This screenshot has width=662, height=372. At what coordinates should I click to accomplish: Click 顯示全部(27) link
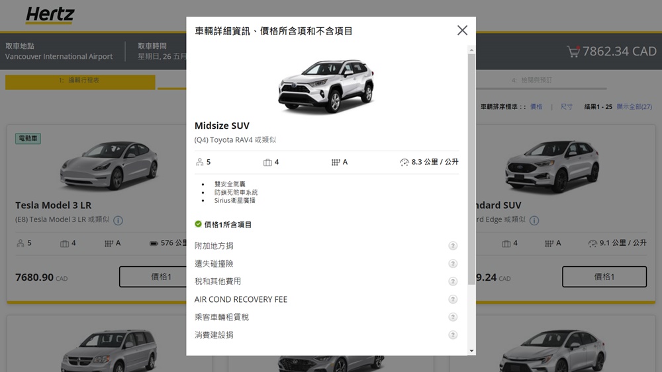pos(634,106)
